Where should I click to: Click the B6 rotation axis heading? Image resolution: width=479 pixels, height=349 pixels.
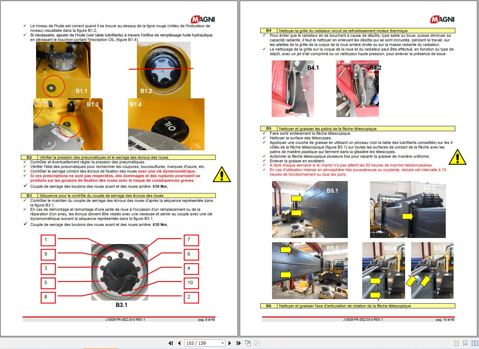pyautogui.click(x=358, y=306)
